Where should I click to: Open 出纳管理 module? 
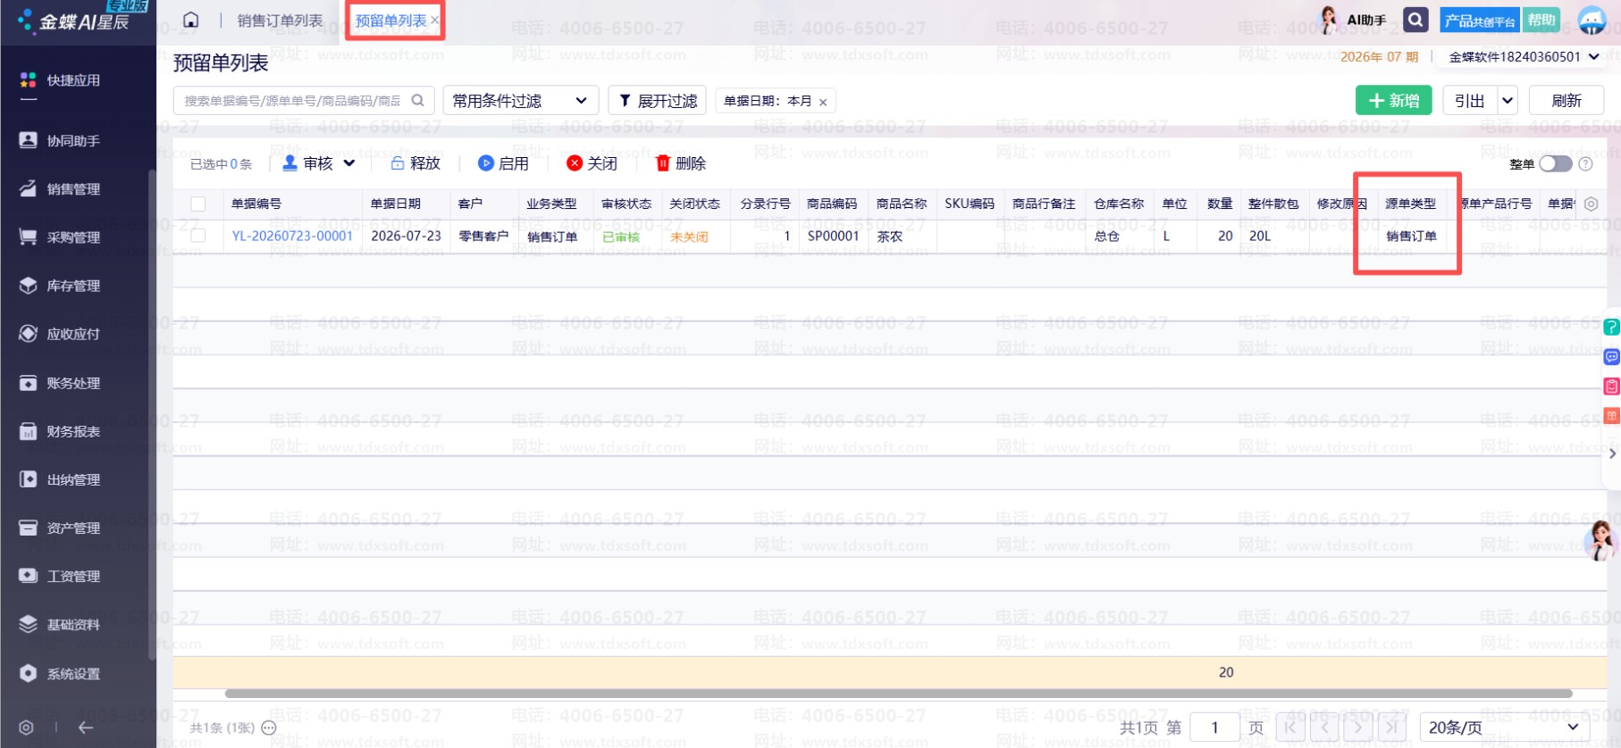coord(60,479)
